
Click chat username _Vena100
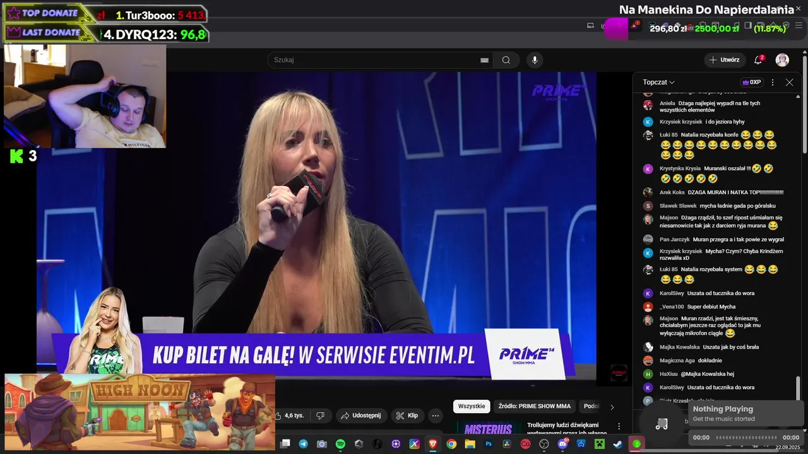click(x=672, y=306)
